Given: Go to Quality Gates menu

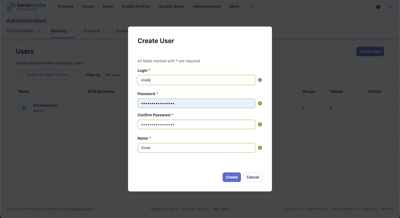Looking at the screenshot, I should [172, 7].
